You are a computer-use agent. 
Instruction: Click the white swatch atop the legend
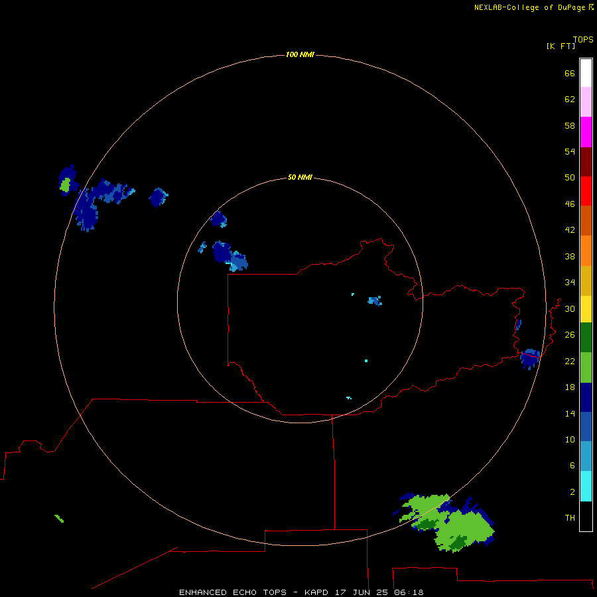point(586,73)
